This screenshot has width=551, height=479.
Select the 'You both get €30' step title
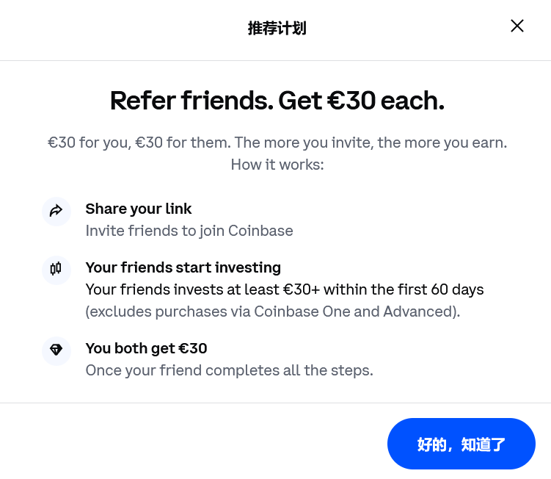(146, 348)
